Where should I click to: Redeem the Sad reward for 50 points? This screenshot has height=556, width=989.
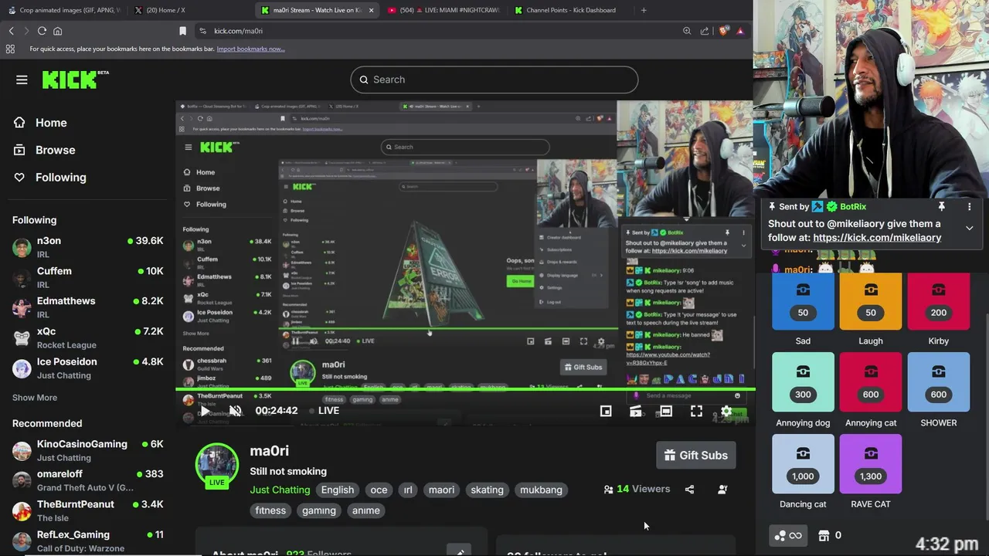[x=803, y=303]
